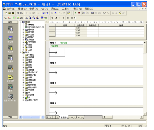Click the 工具 button below navigation bar
Viewport: 154px width, 130px height.
10,117
